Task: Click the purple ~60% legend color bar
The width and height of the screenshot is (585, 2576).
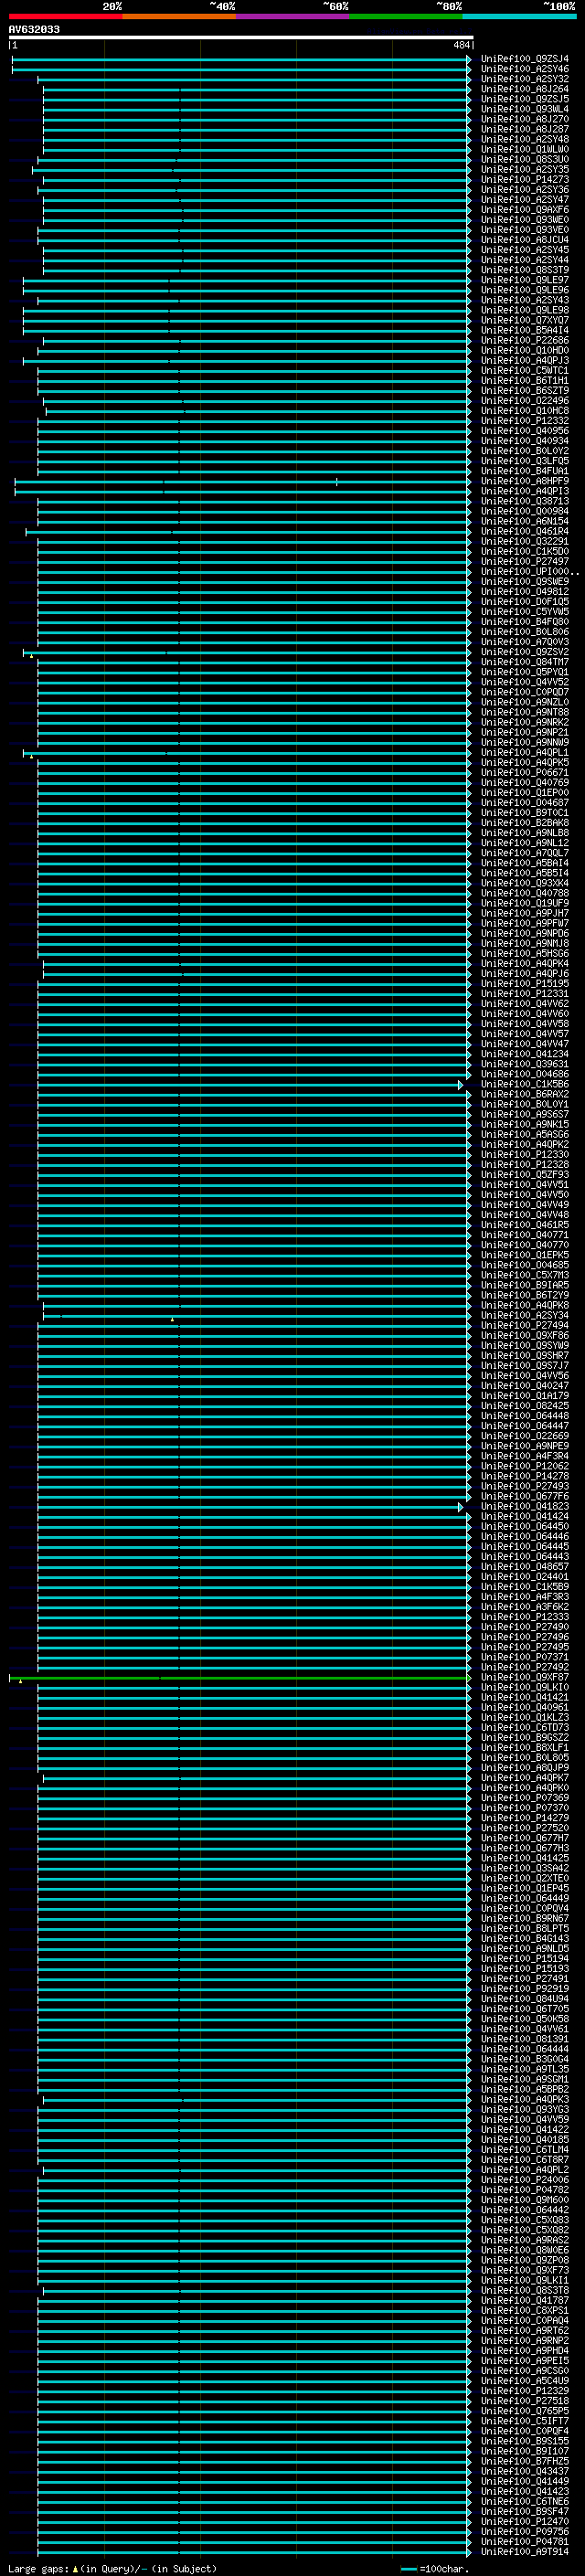Action: coord(293,16)
